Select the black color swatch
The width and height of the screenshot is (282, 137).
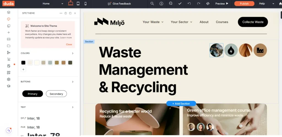(23, 63)
